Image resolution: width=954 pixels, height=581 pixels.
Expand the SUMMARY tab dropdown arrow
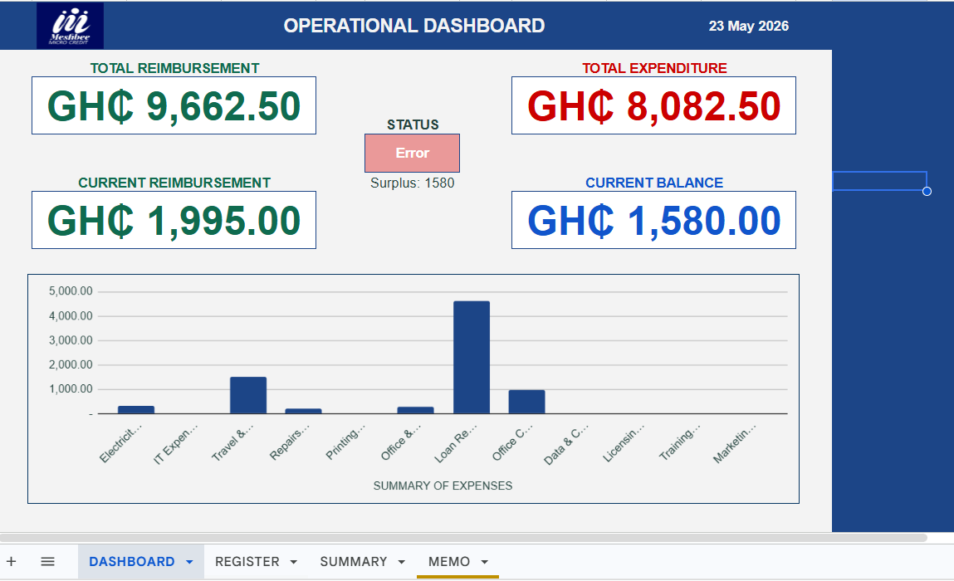[402, 562]
